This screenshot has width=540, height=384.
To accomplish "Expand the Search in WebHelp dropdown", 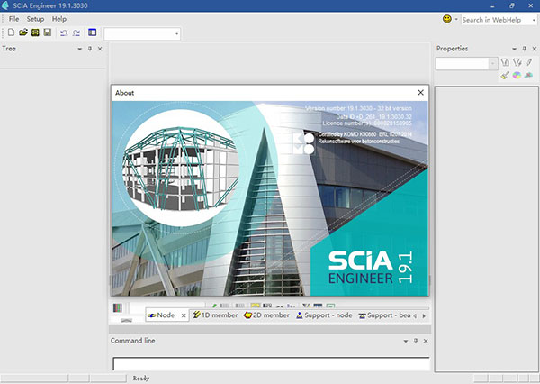I will (x=456, y=19).
